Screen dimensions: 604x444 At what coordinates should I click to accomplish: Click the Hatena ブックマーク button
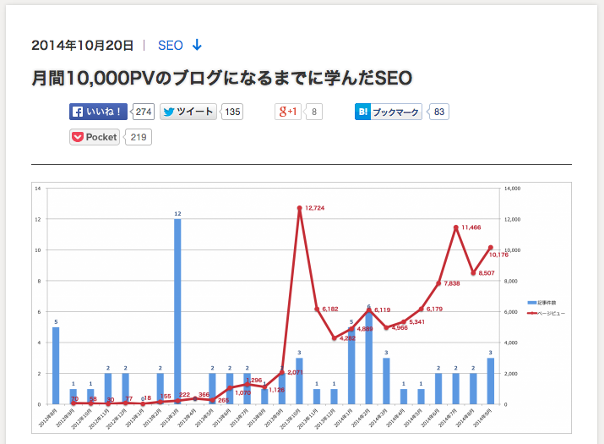[x=389, y=112]
